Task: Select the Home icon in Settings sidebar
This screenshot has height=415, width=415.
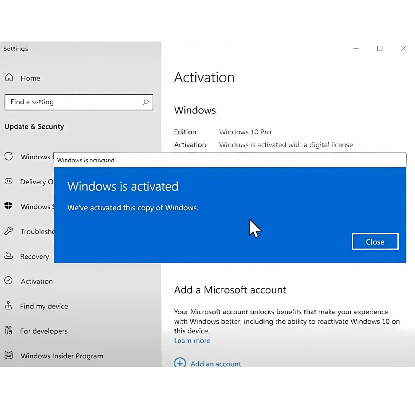Action: [x=9, y=78]
